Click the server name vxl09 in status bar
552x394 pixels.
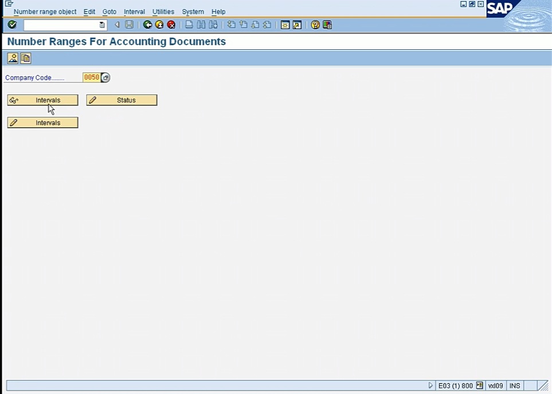tap(496, 386)
